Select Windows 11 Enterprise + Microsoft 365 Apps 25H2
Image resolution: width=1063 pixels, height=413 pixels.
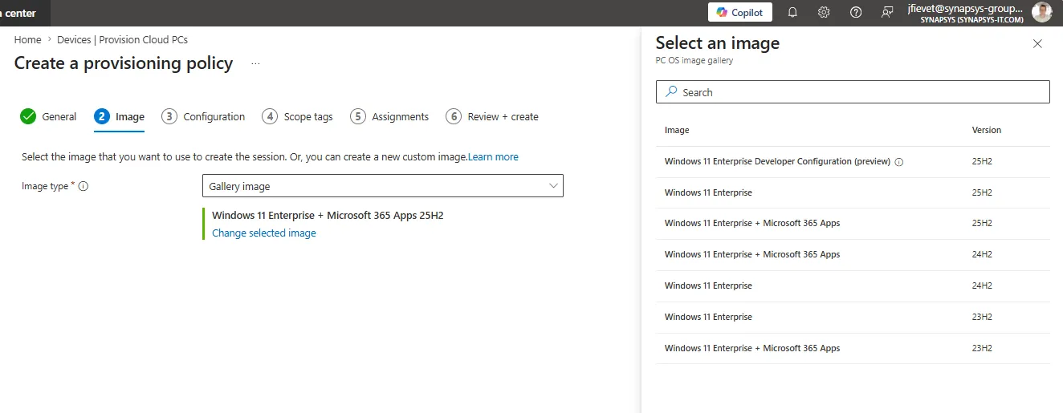pos(853,223)
